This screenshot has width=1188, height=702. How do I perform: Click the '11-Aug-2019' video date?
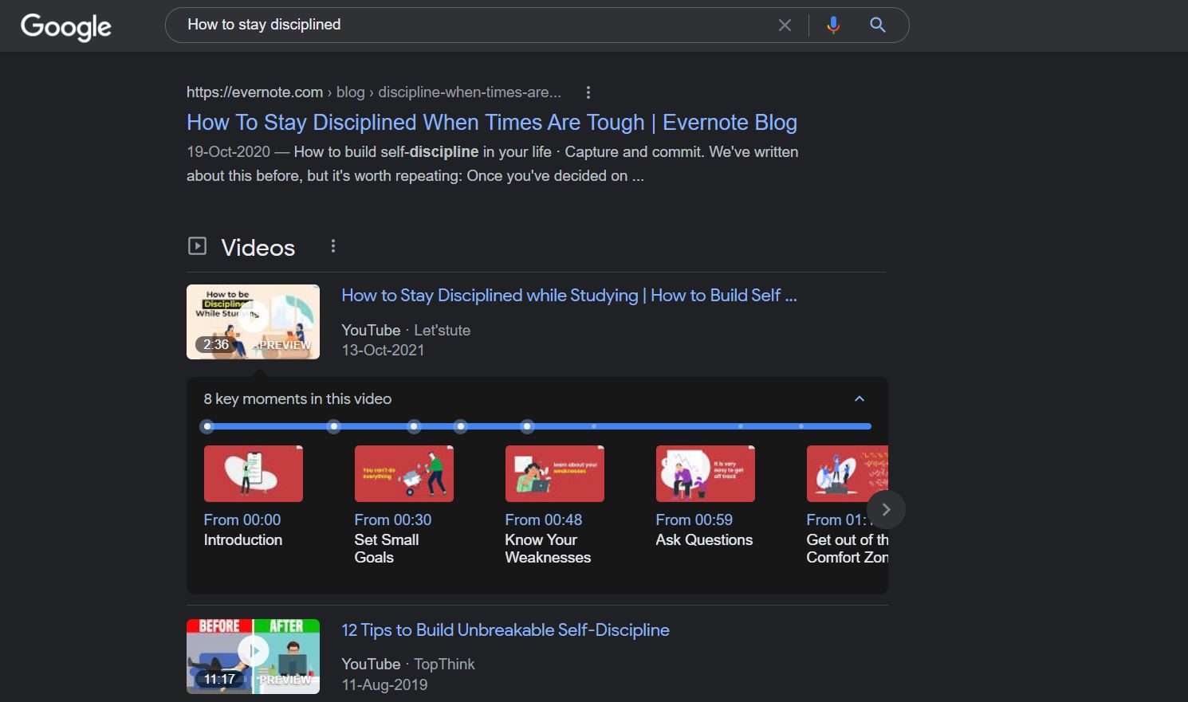[384, 684]
